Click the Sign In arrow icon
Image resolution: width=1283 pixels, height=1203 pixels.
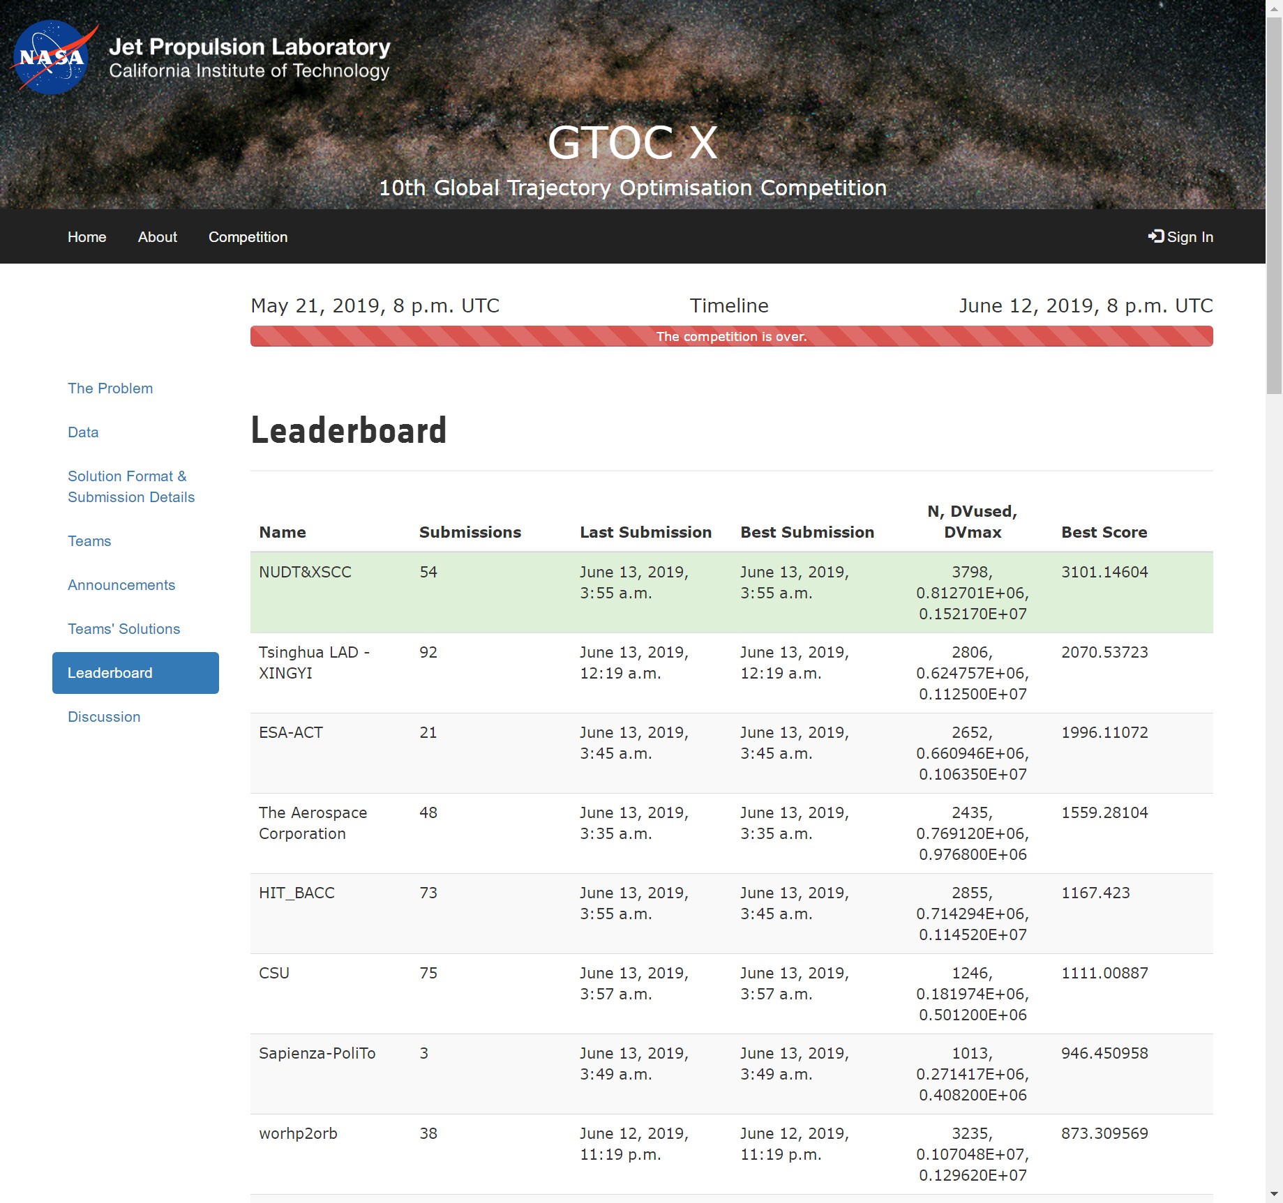coord(1156,236)
